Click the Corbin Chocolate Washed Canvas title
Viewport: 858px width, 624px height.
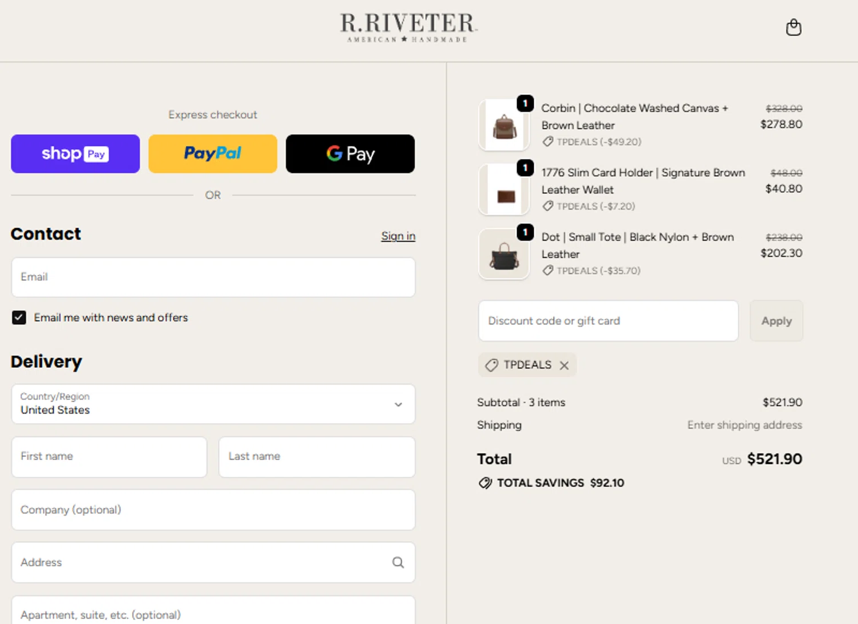pos(634,117)
